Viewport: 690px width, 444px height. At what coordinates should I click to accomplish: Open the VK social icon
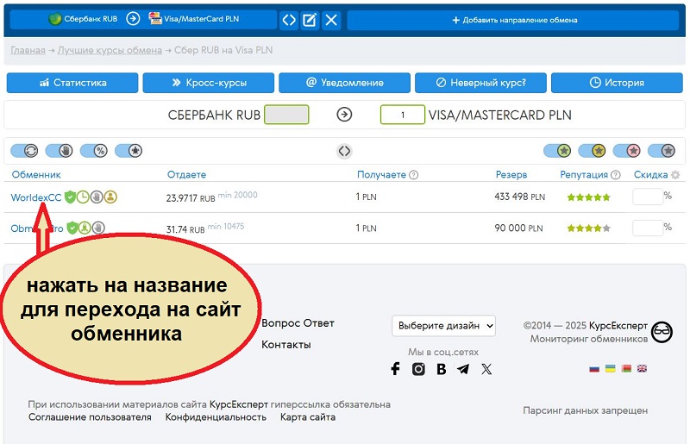click(442, 369)
